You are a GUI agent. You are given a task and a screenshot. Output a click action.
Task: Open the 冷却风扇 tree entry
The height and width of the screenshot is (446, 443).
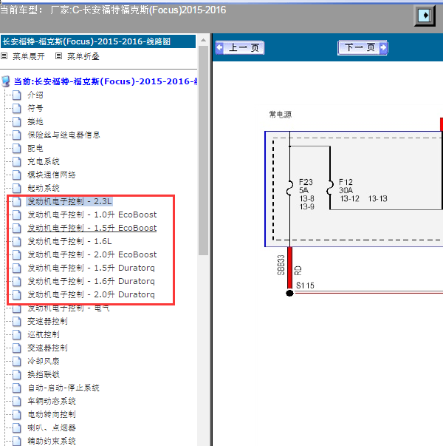tap(44, 361)
